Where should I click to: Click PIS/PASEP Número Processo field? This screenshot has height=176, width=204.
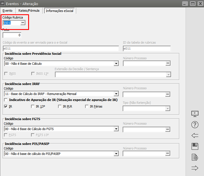pyautogui.click(x=144, y=153)
